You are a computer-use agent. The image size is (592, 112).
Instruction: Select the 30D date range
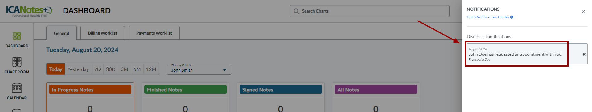[x=111, y=69]
